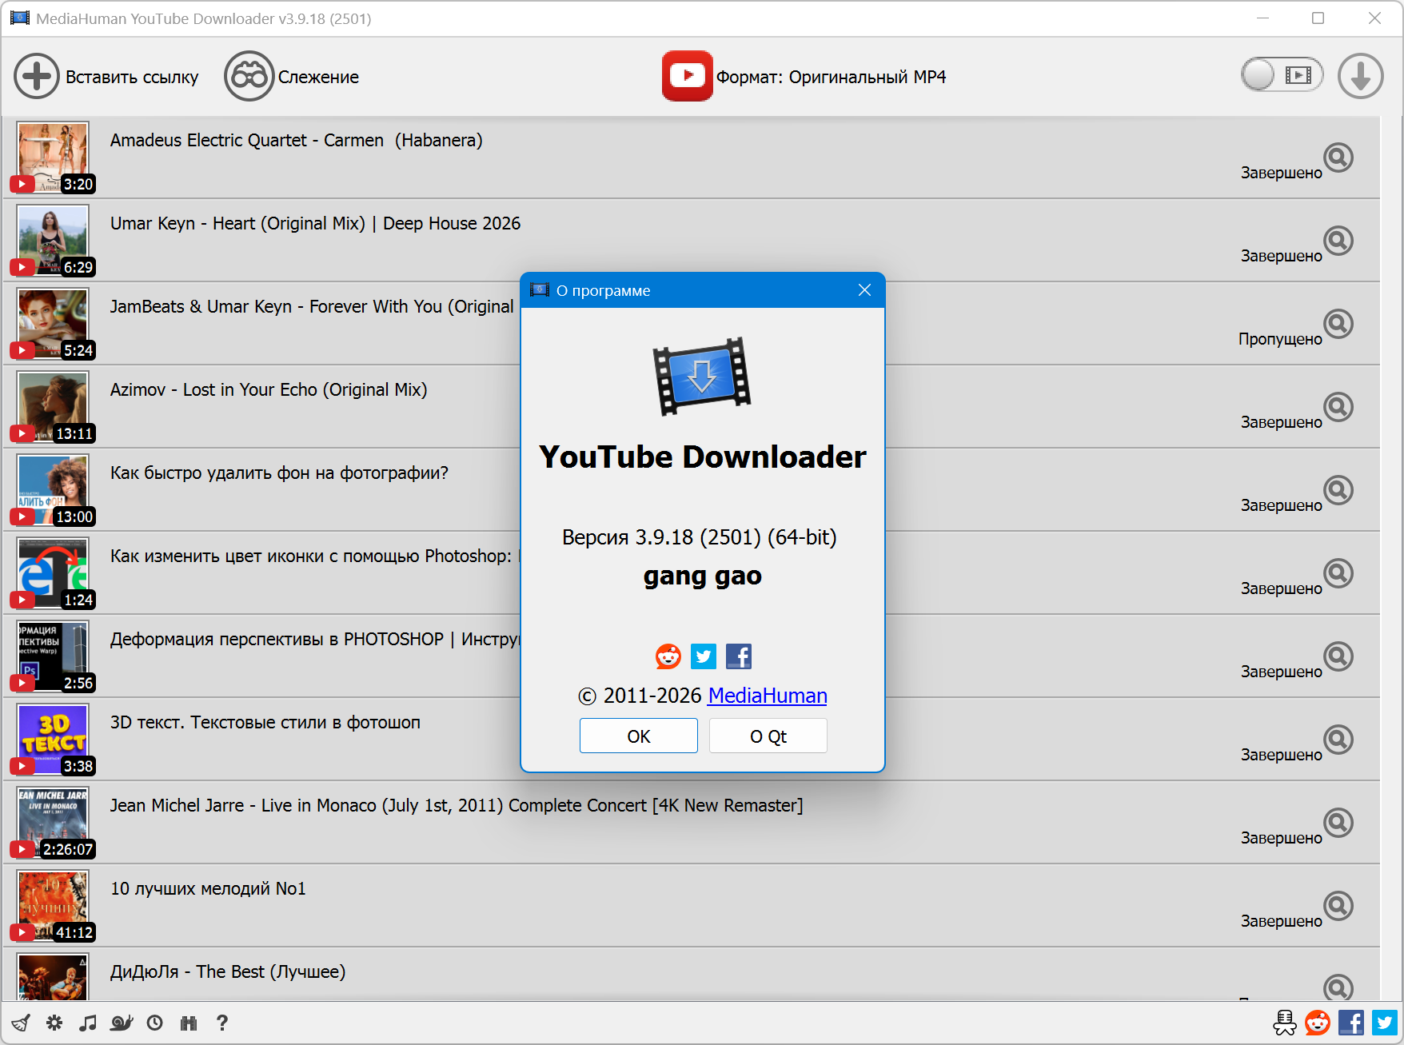Click the Facebook icon in the About dialog
1404x1045 pixels.
[739, 656]
